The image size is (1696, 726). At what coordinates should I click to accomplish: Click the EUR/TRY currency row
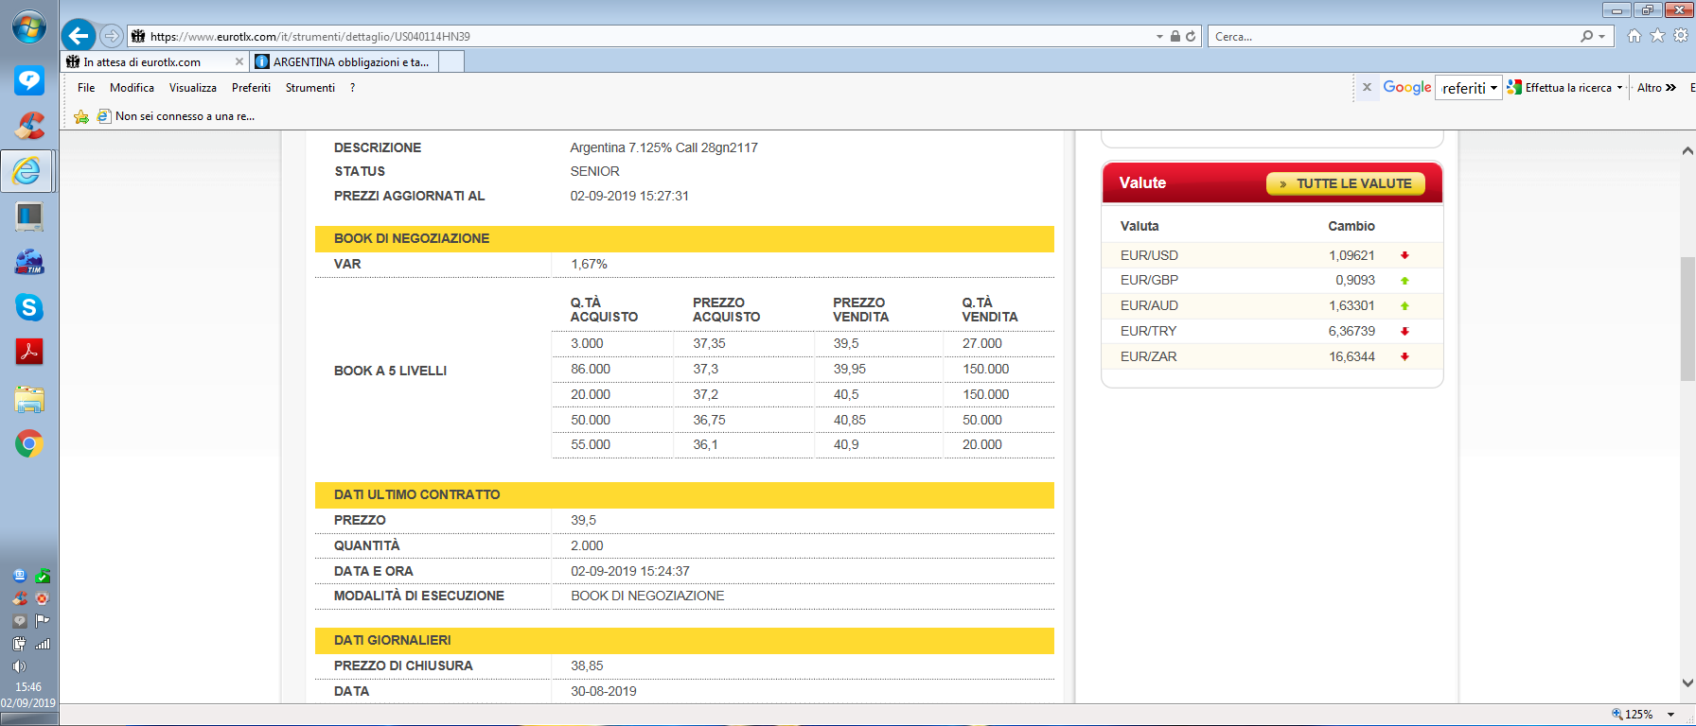(x=1272, y=331)
